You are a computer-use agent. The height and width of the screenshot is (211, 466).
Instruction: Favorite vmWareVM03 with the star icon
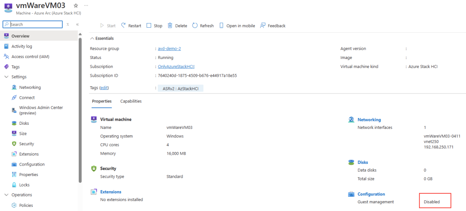point(76,5)
